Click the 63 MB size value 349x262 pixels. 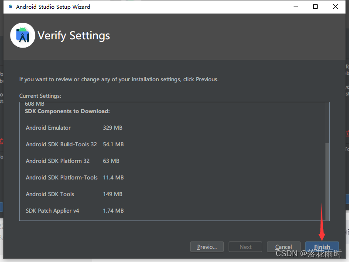pos(111,161)
